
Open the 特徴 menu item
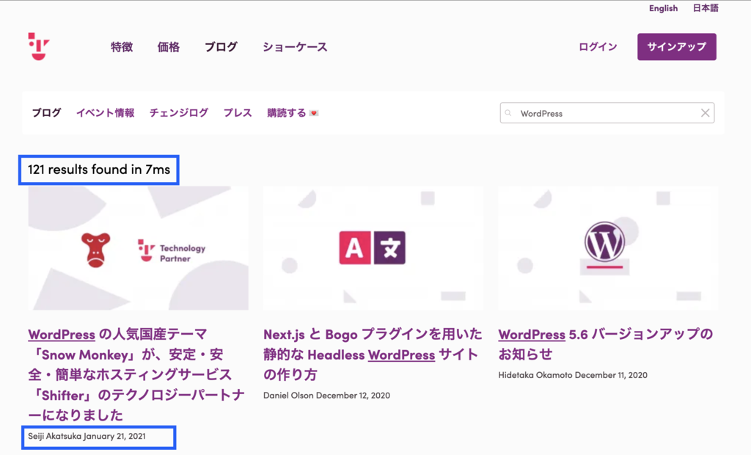[x=122, y=47]
